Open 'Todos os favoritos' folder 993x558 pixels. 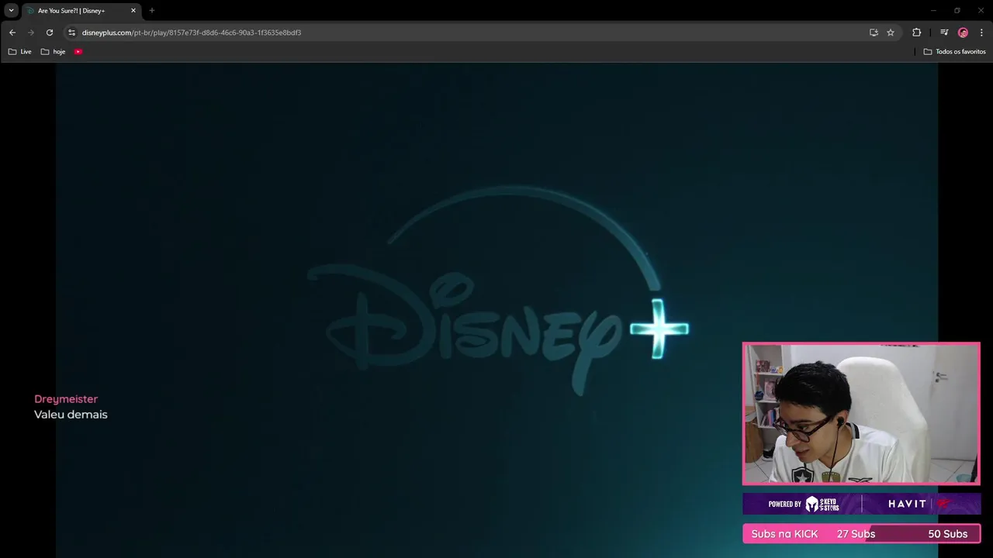coord(954,52)
